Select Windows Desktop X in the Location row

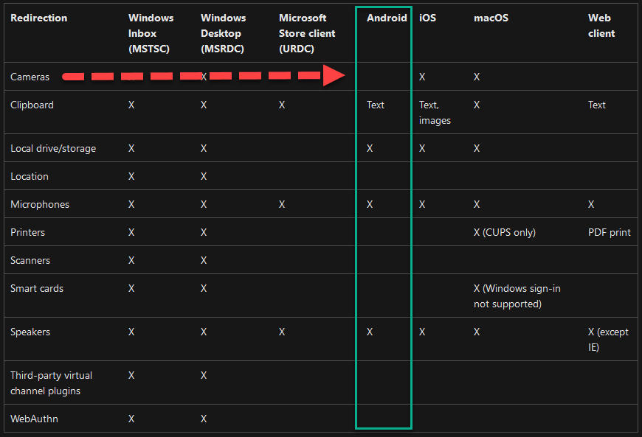pyautogui.click(x=204, y=177)
